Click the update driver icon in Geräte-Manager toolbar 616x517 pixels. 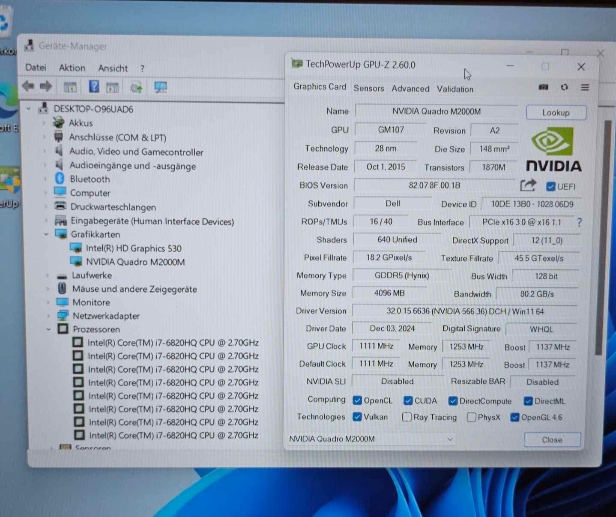pyautogui.click(x=137, y=87)
